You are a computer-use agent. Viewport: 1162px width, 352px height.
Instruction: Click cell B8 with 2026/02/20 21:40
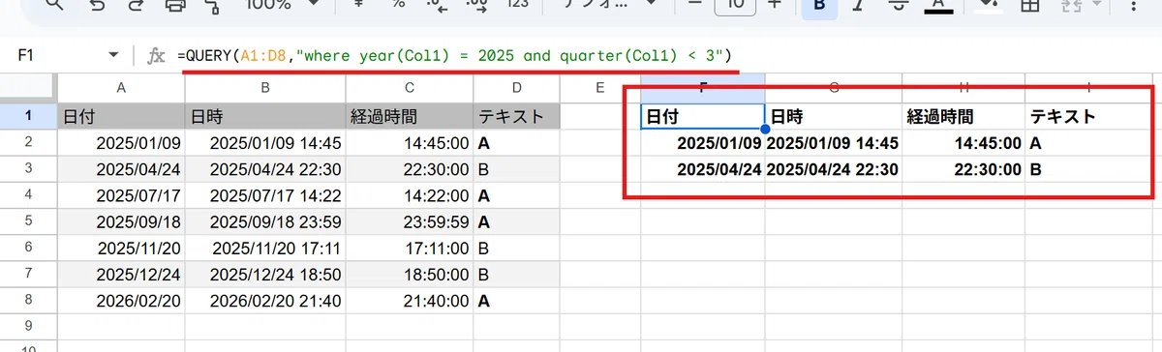265,301
